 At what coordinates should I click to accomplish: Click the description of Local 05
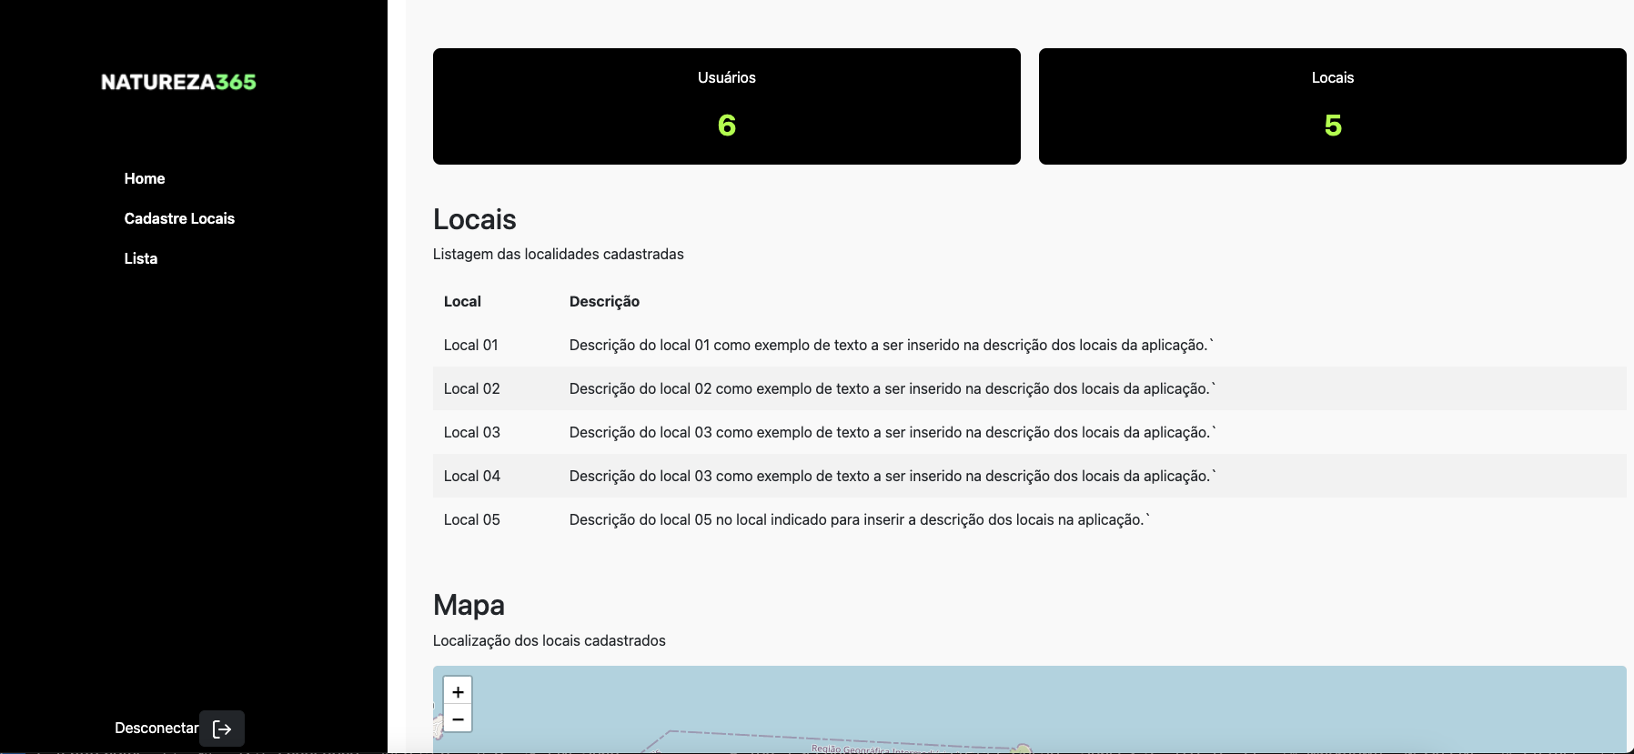[860, 519]
